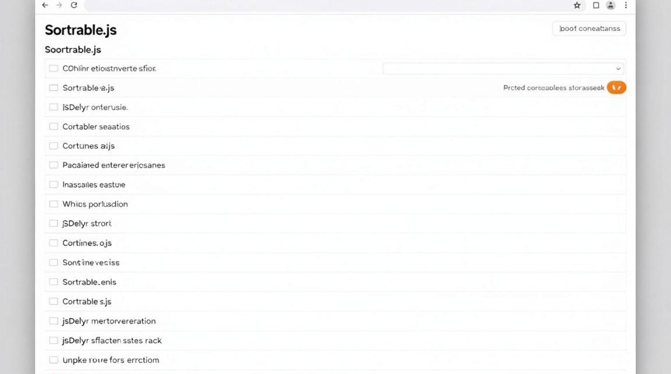
Task: Go forward with the browser forward arrow
Action: (59, 5)
